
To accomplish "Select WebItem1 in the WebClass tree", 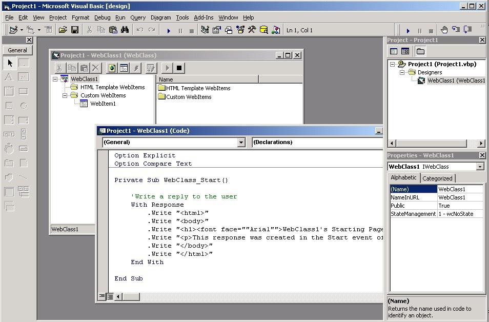I will coord(103,104).
